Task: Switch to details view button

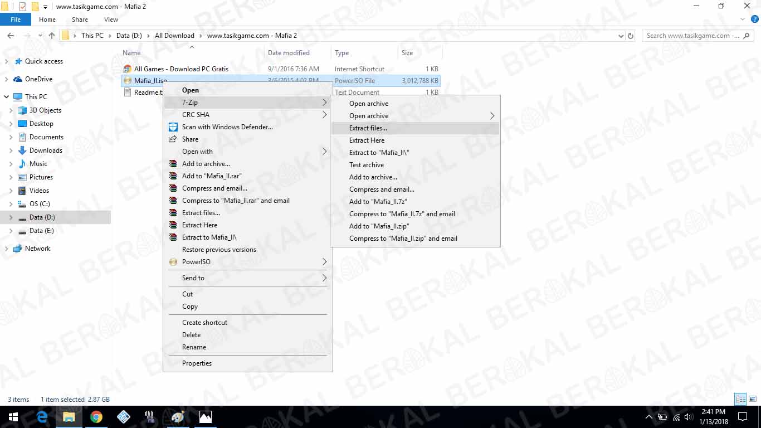Action: (740, 400)
